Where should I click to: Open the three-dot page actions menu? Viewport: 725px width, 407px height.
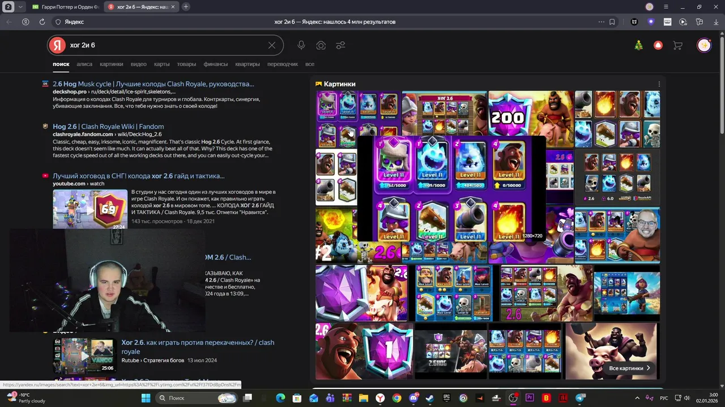coord(602,21)
